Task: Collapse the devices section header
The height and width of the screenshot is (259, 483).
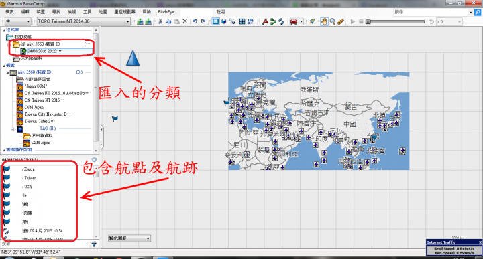Action: pos(4,66)
